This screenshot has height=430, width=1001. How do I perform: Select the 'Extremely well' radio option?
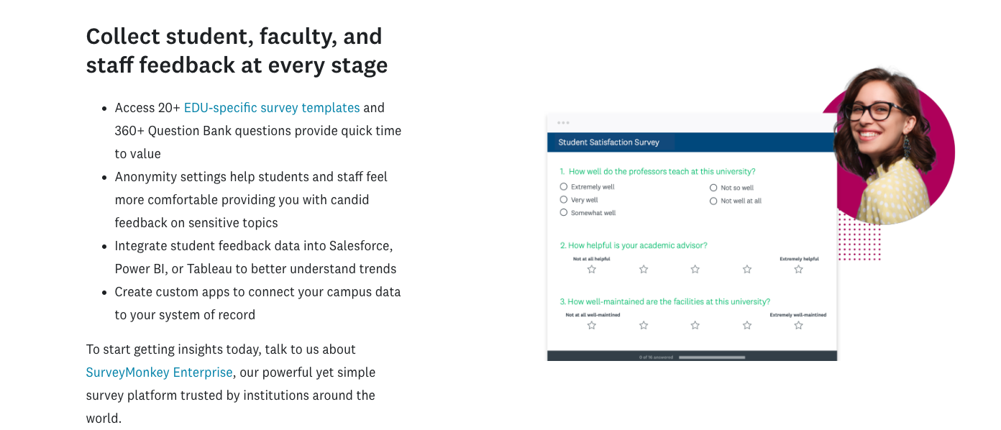[564, 187]
